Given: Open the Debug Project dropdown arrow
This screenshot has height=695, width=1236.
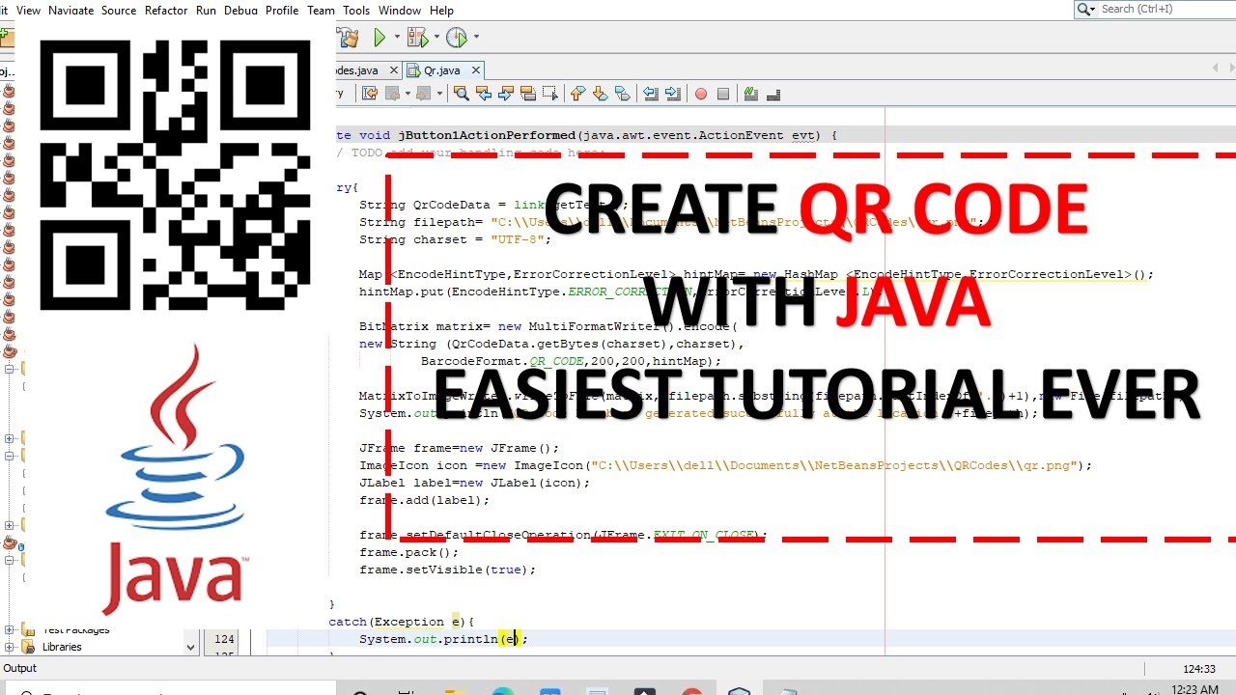Looking at the screenshot, I should (436, 38).
